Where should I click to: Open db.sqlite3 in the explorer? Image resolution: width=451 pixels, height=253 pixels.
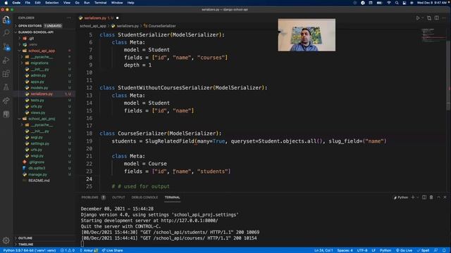37,169
